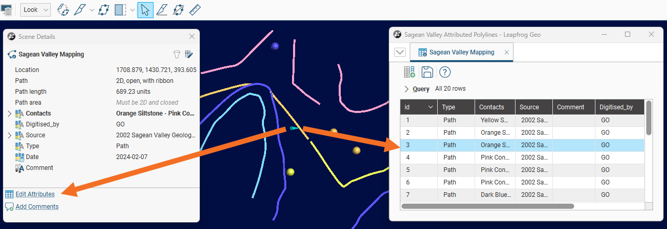Click the moving plane tool icon
The height and width of the screenshot is (229, 667).
tap(104, 10)
